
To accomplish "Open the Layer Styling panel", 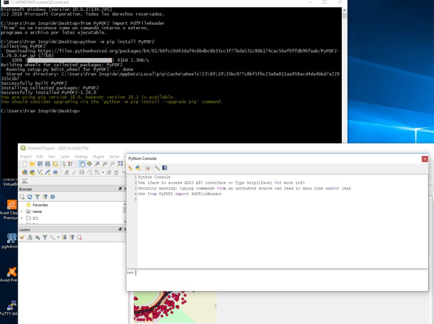I will [22, 236].
